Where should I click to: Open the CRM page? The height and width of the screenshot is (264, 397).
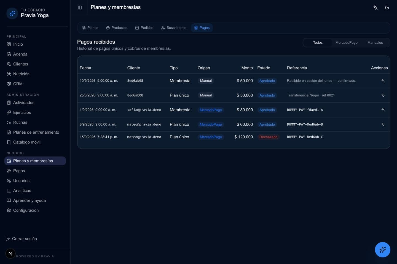click(35, 84)
